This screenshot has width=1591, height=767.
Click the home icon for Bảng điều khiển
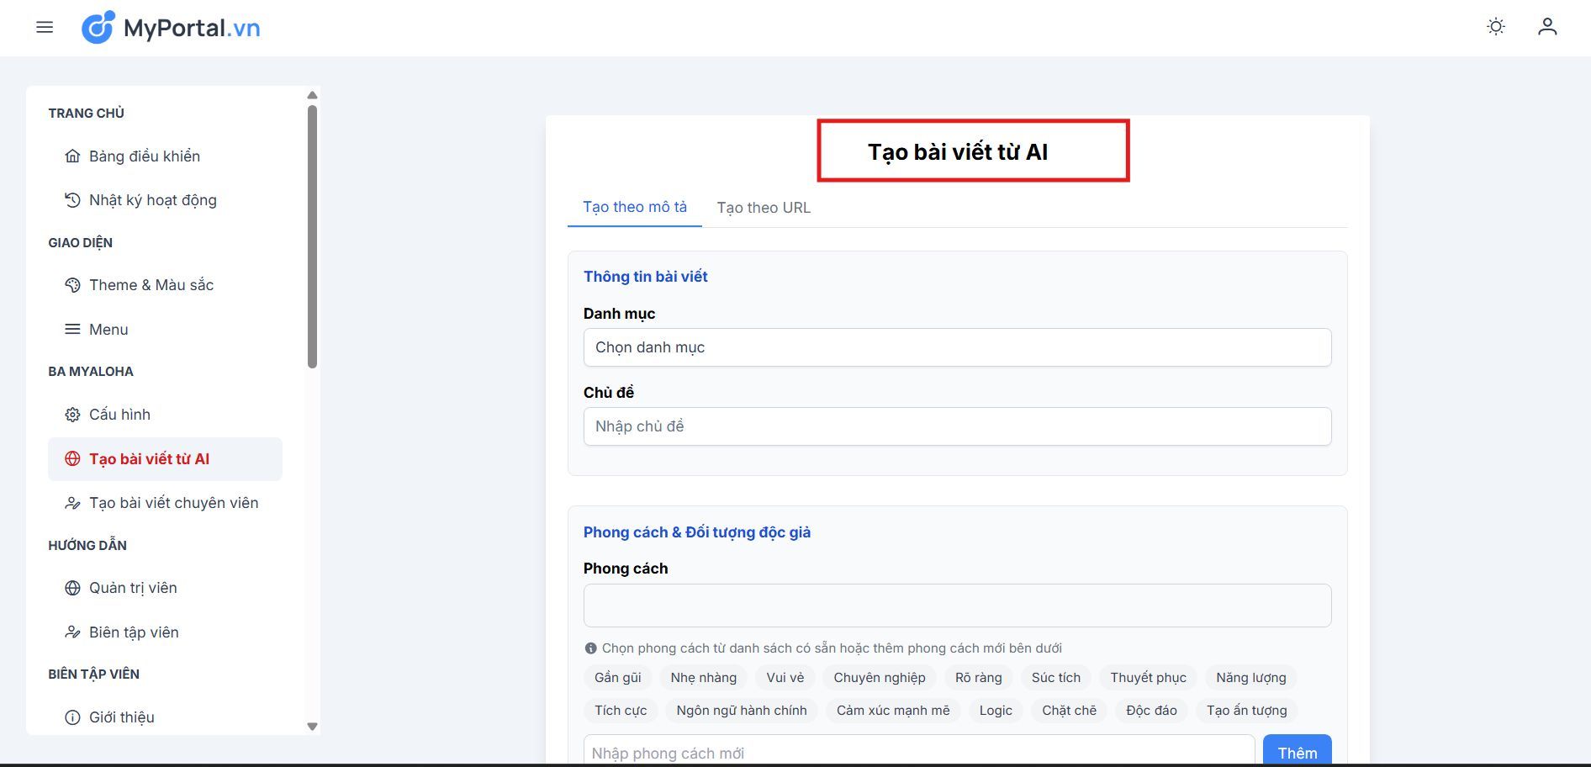[73, 156]
